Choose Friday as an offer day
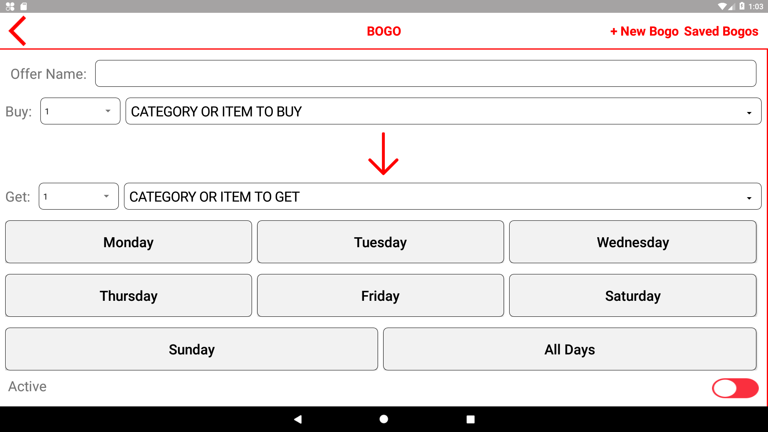The width and height of the screenshot is (768, 432). [380, 296]
